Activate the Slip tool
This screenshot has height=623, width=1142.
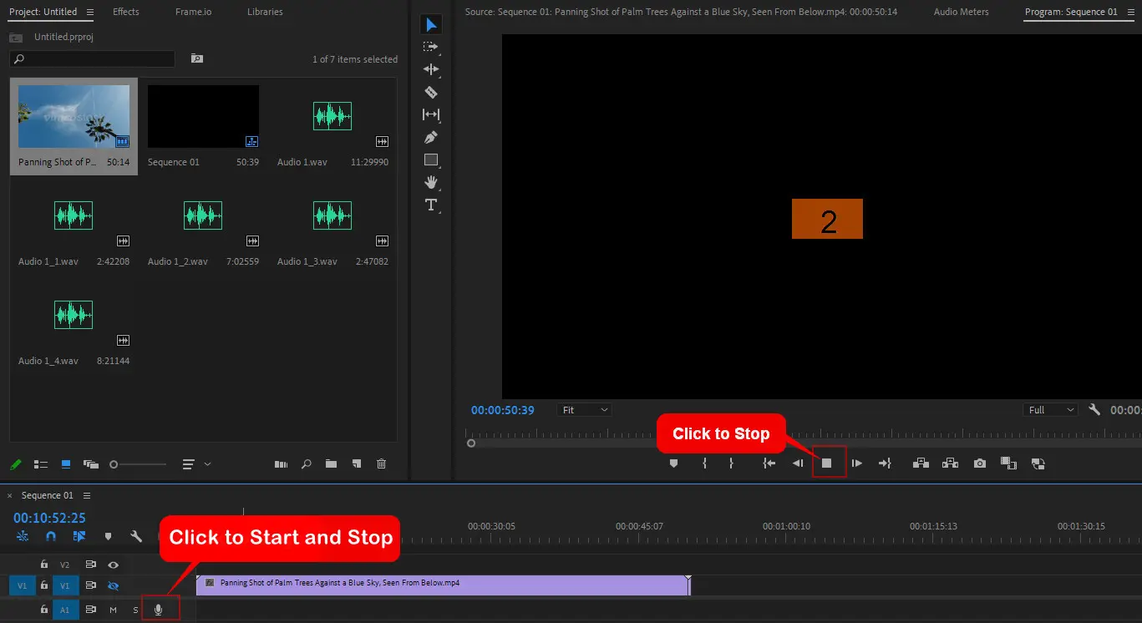pos(431,114)
